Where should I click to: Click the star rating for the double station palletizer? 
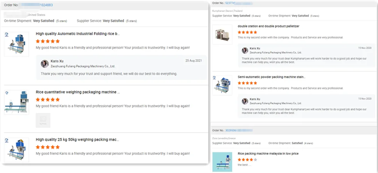(247, 32)
